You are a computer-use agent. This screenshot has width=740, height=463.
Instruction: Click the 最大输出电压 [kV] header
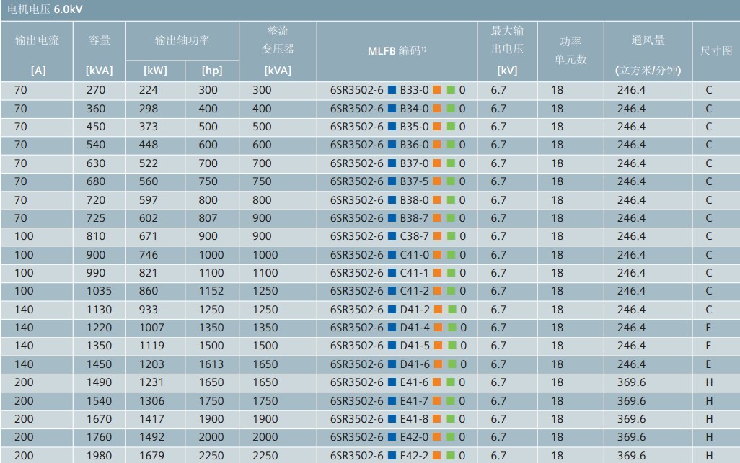(x=507, y=52)
